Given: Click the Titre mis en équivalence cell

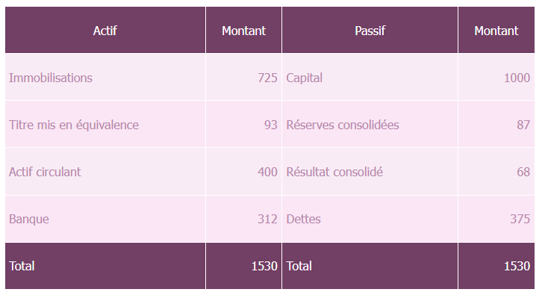Looking at the screenshot, I should [105, 125].
